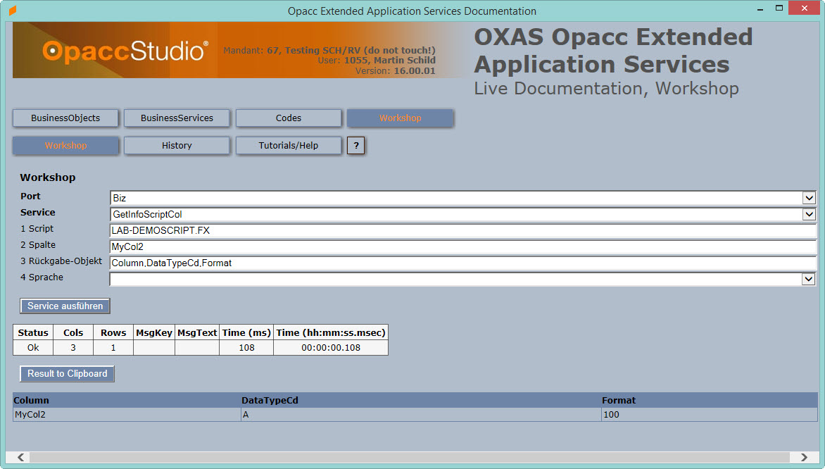The image size is (825, 469).
Task: Select the MyCol2 result cell
Action: 127,415
